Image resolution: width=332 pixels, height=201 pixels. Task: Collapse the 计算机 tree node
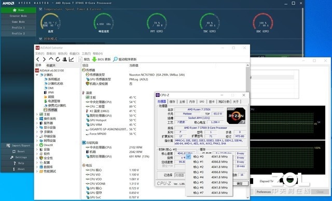pos(37,75)
